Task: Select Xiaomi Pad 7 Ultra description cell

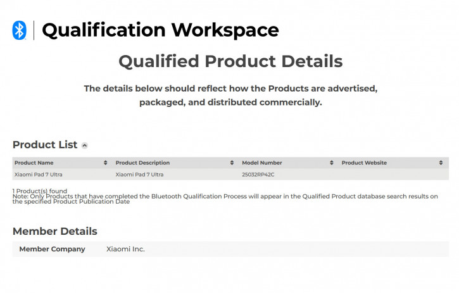Action: (139, 175)
